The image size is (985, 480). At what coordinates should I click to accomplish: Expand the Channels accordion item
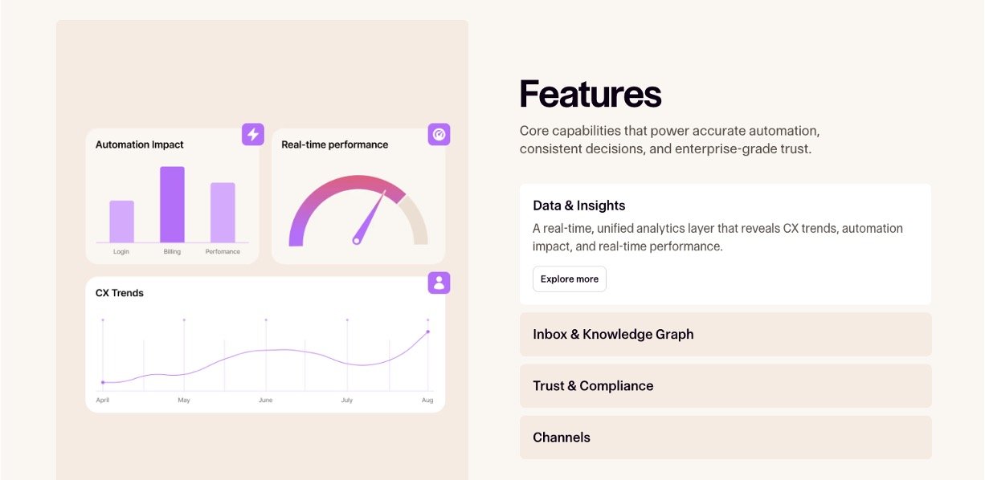[x=725, y=437]
